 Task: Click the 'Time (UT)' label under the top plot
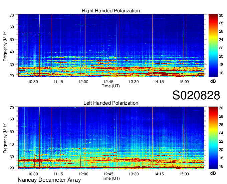pos(111,86)
